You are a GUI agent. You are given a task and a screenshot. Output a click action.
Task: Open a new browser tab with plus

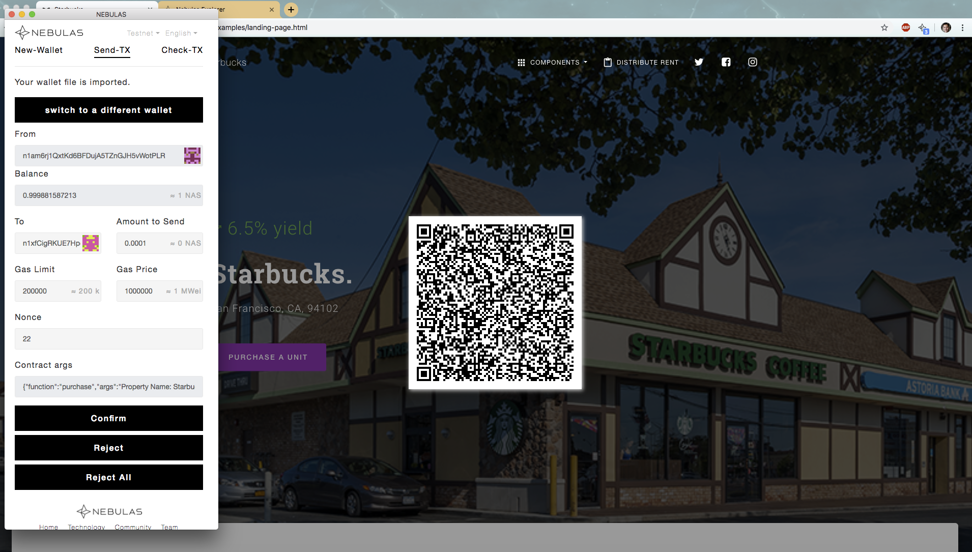point(291,9)
